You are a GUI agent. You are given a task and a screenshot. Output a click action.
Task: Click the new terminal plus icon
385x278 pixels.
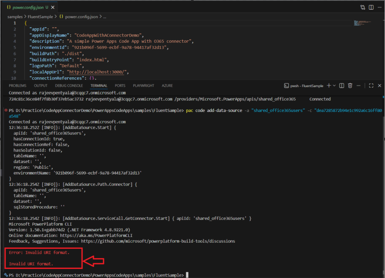pos(329,86)
